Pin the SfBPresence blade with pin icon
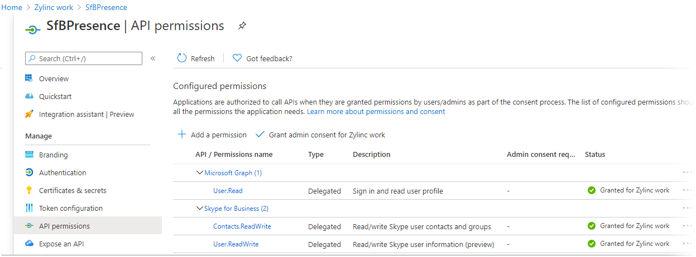The height and width of the screenshot is (257, 696). click(242, 26)
